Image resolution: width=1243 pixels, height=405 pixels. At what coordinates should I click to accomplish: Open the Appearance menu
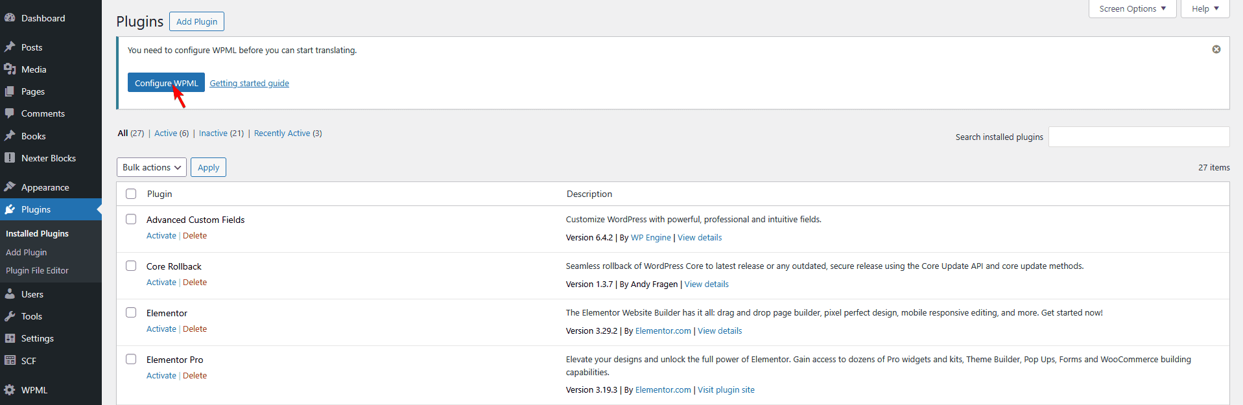pos(45,187)
